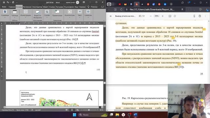Print the PDF from the viewer toolbar

(x=200, y=16)
